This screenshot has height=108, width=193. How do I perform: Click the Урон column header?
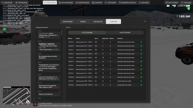click(x=96, y=38)
